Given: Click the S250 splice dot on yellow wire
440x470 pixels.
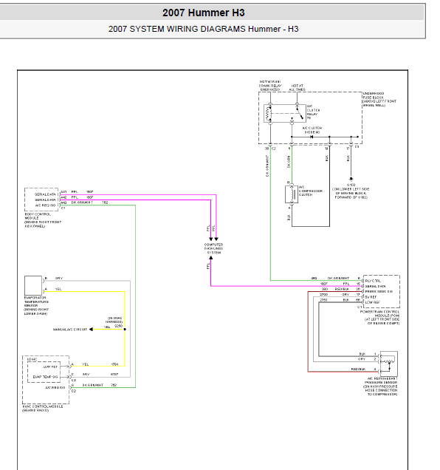Looking at the screenshot, I should pos(125,329).
